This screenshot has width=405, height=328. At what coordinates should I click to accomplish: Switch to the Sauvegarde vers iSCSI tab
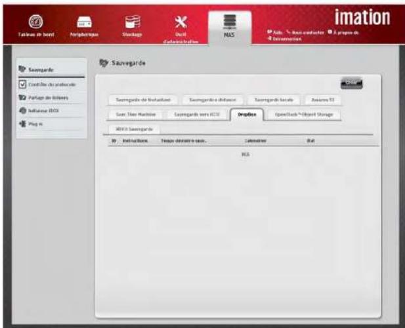click(x=197, y=114)
